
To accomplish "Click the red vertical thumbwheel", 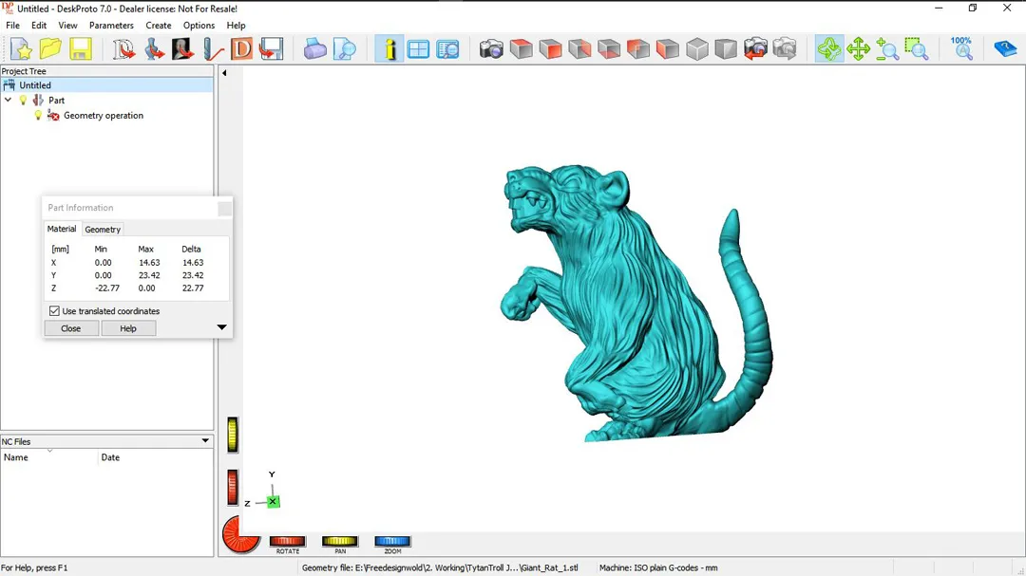I will pos(233,488).
